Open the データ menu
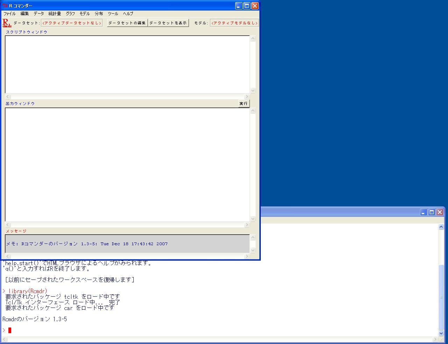This screenshot has width=448, height=344. point(38,14)
